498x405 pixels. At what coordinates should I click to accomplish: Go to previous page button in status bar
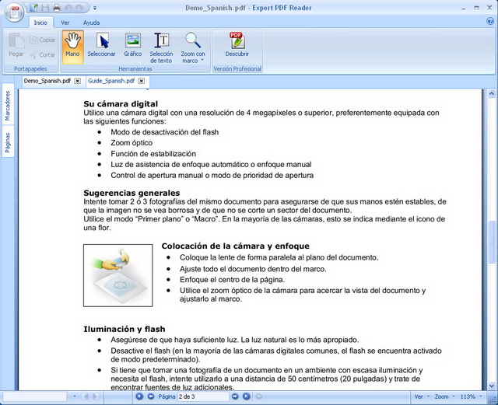pyautogui.click(x=151, y=396)
